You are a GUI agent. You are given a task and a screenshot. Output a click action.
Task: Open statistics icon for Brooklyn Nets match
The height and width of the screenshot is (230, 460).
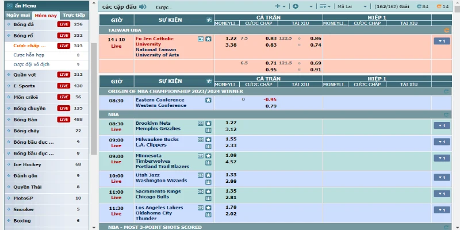(208, 131)
